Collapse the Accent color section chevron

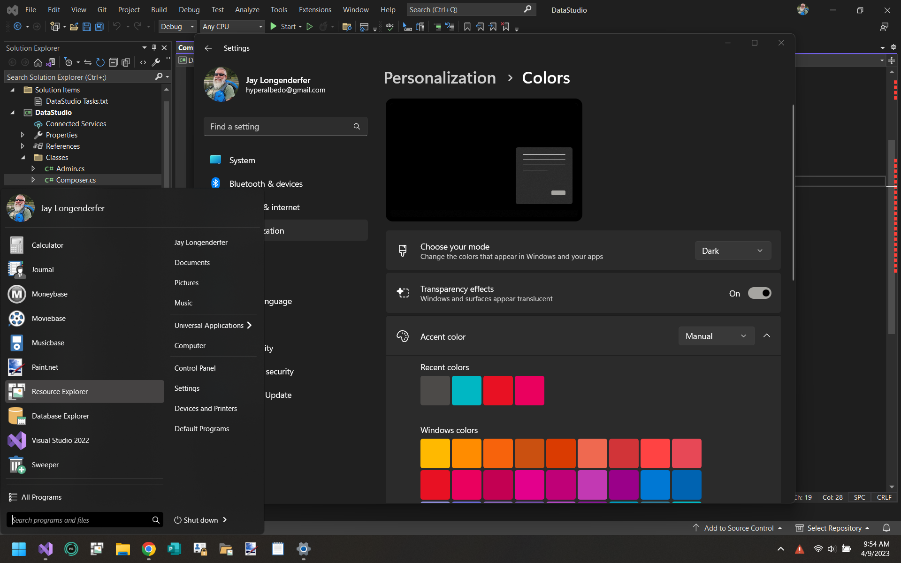(x=767, y=336)
